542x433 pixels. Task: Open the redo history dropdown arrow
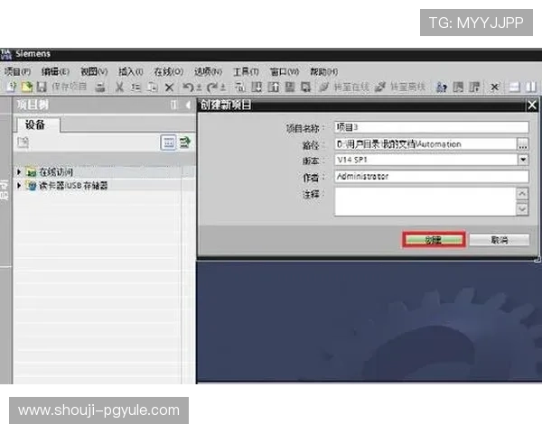[223, 88]
